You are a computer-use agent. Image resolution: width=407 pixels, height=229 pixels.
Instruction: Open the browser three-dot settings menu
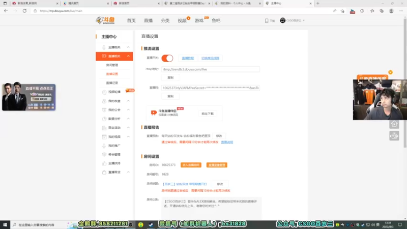click(401, 11)
